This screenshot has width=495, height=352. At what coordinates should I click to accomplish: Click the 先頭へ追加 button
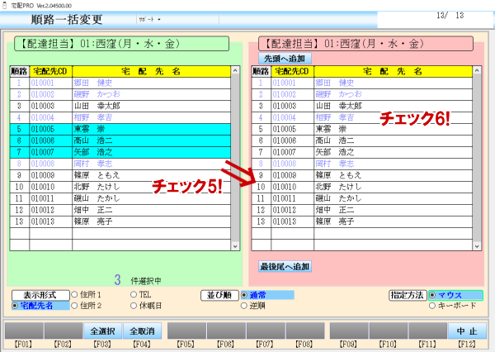tap(285, 59)
